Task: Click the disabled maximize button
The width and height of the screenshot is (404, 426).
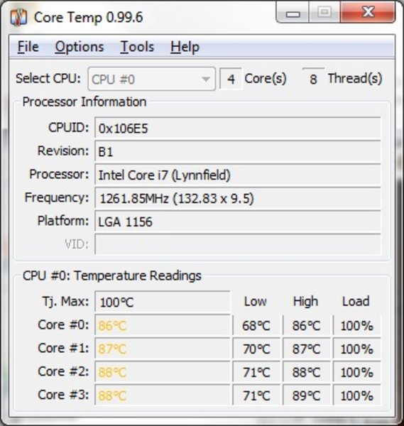Action: click(x=324, y=13)
